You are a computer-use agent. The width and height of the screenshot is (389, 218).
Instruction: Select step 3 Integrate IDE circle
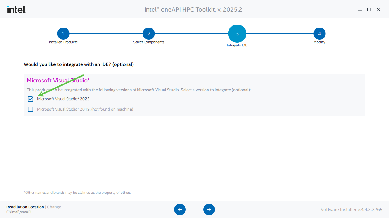(x=237, y=34)
